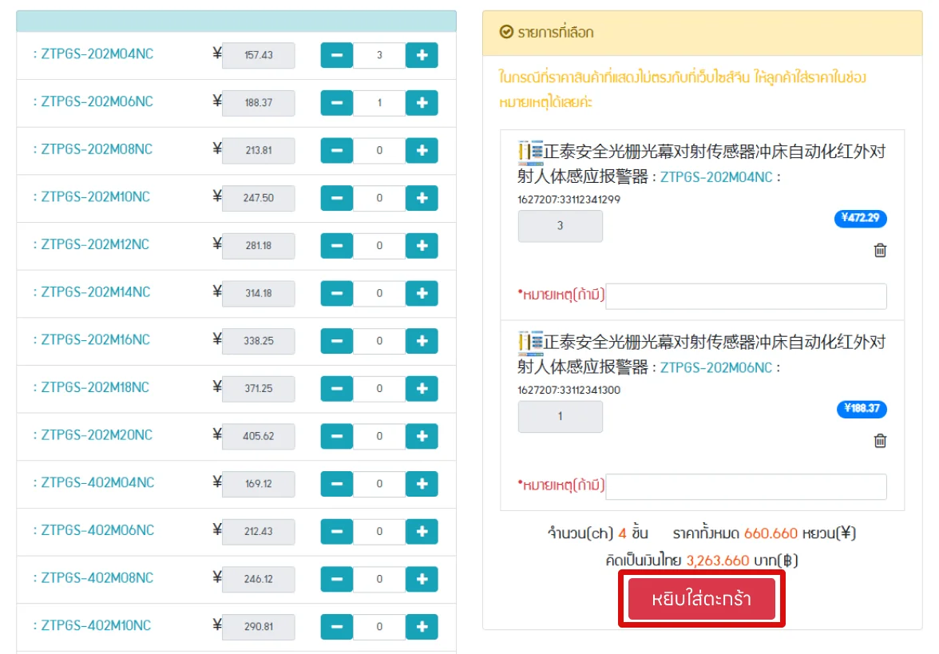This screenshot has height=654, width=939.
Task: Decrease quantity for ZTPGS-202M04NC
Action: [x=336, y=55]
